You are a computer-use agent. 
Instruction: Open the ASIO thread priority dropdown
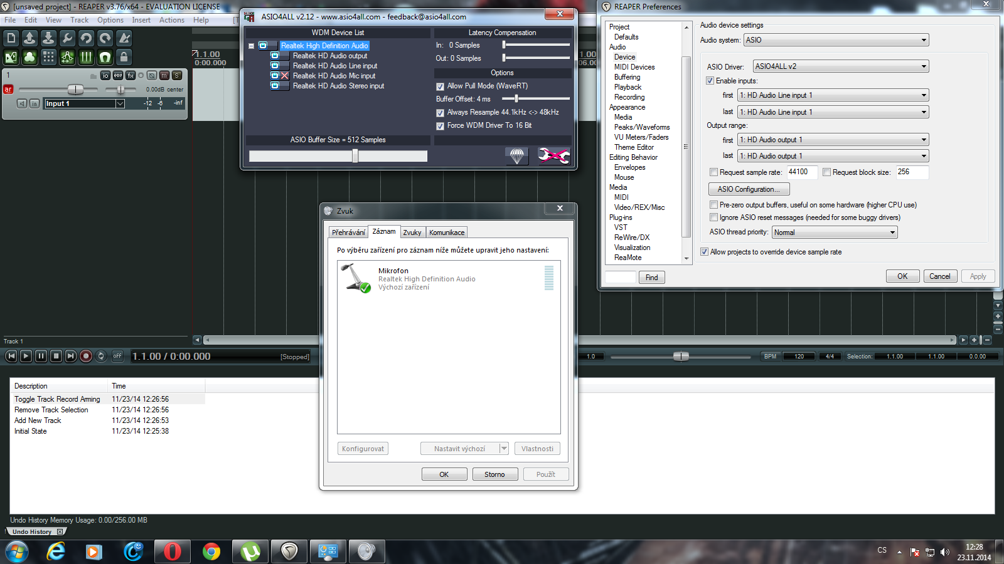point(835,232)
